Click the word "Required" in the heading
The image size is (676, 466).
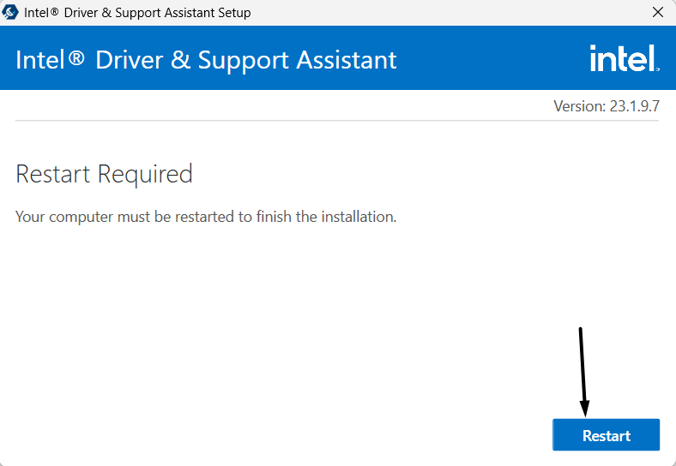(145, 174)
